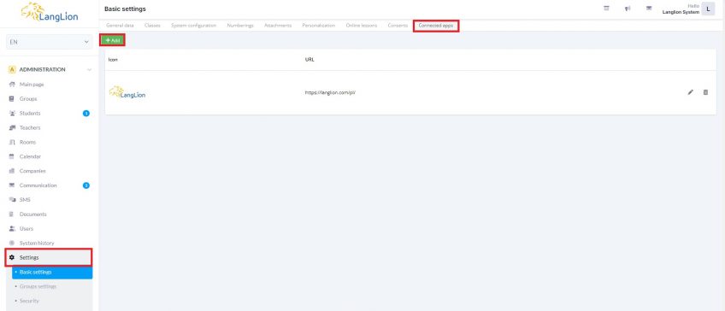This screenshot has width=725, height=311.
Task: Open System configuration tab
Action: [193, 26]
